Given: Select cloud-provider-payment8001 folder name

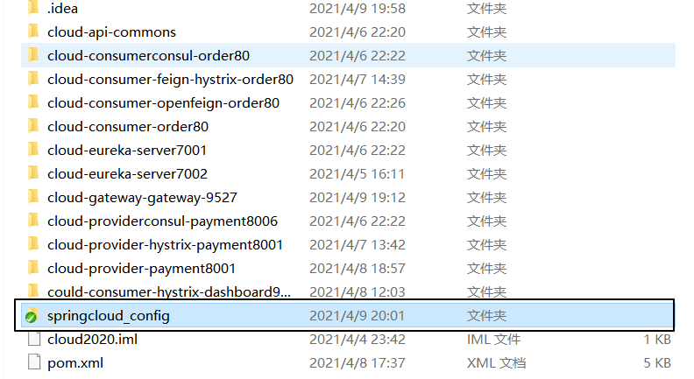Looking at the screenshot, I should click(141, 269).
